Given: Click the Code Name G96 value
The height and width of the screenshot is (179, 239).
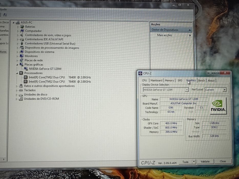Looking at the screenshot, I should tap(171, 108).
